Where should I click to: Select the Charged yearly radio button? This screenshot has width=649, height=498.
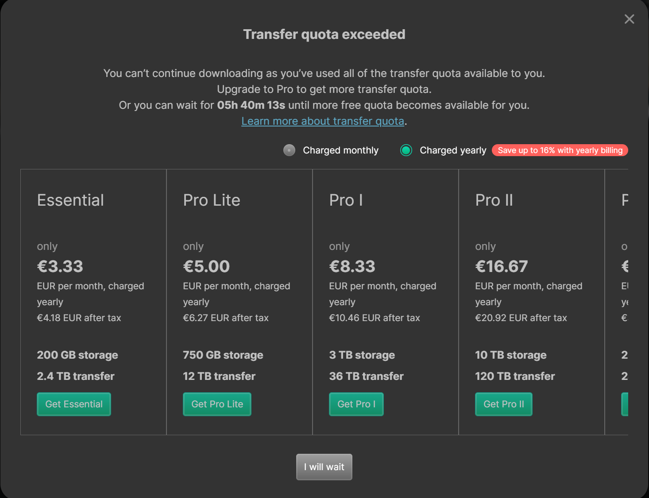[406, 150]
